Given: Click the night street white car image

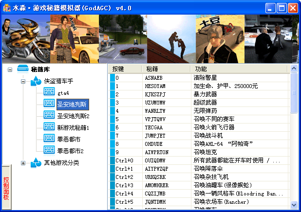Looking at the screenshot, I should click(x=268, y=39).
